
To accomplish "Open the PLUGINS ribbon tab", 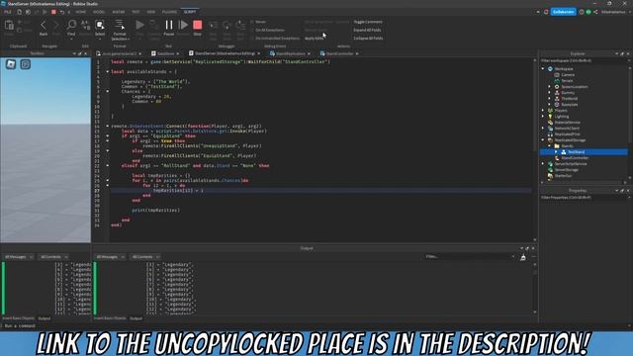I will 169,12.
